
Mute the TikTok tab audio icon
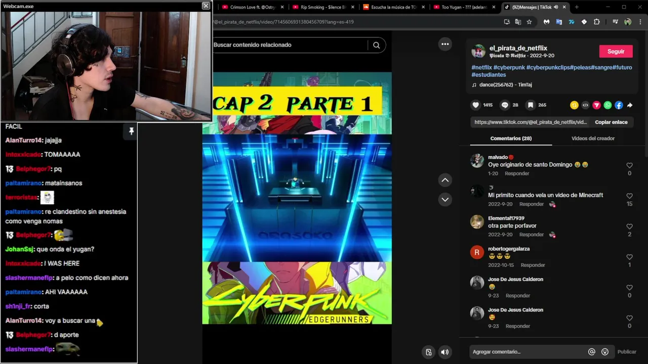tap(556, 7)
